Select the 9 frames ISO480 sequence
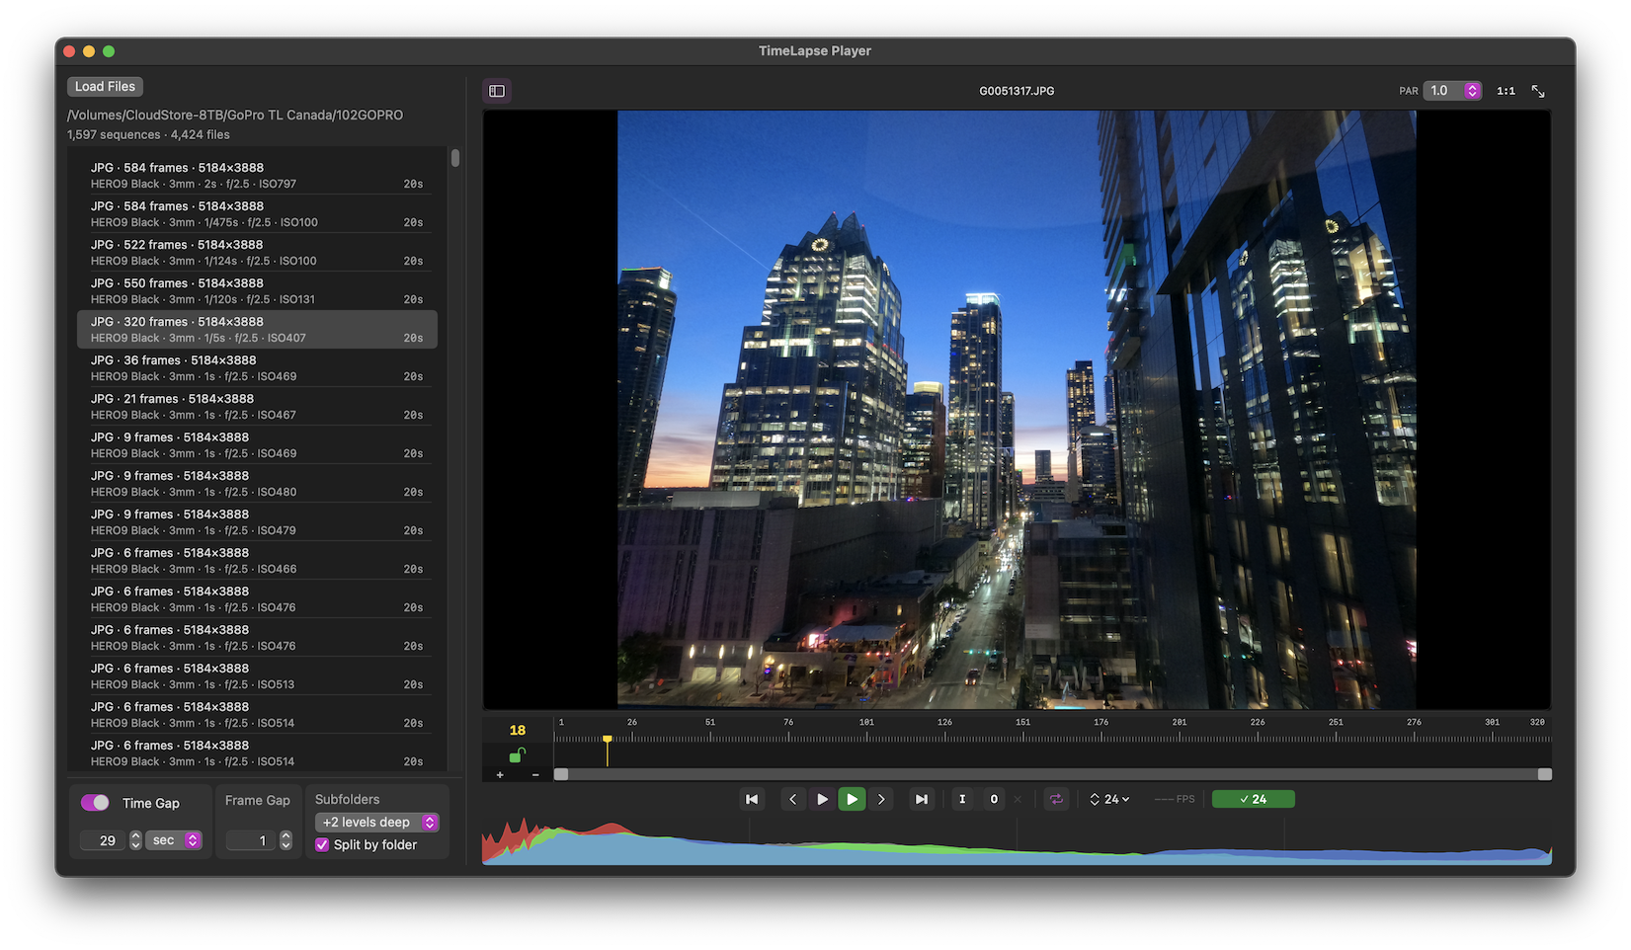Screen dimensions: 1631x950 pyautogui.click(x=257, y=483)
